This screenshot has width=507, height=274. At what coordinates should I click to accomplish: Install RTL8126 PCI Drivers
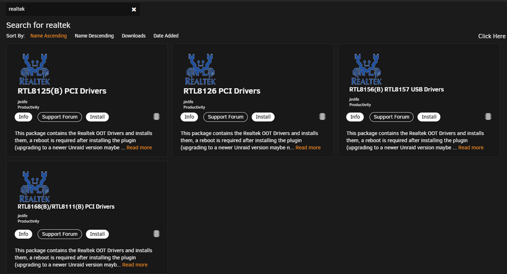click(263, 117)
